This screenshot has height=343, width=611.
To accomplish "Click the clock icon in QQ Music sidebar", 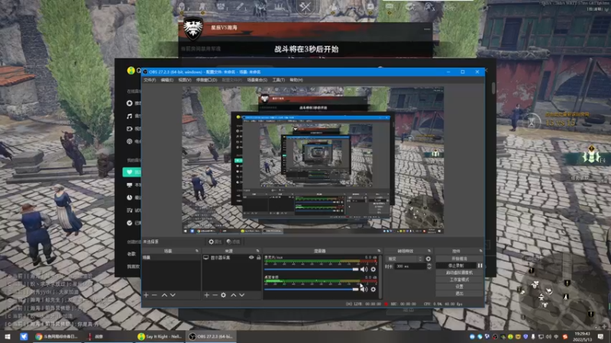I will (129, 197).
